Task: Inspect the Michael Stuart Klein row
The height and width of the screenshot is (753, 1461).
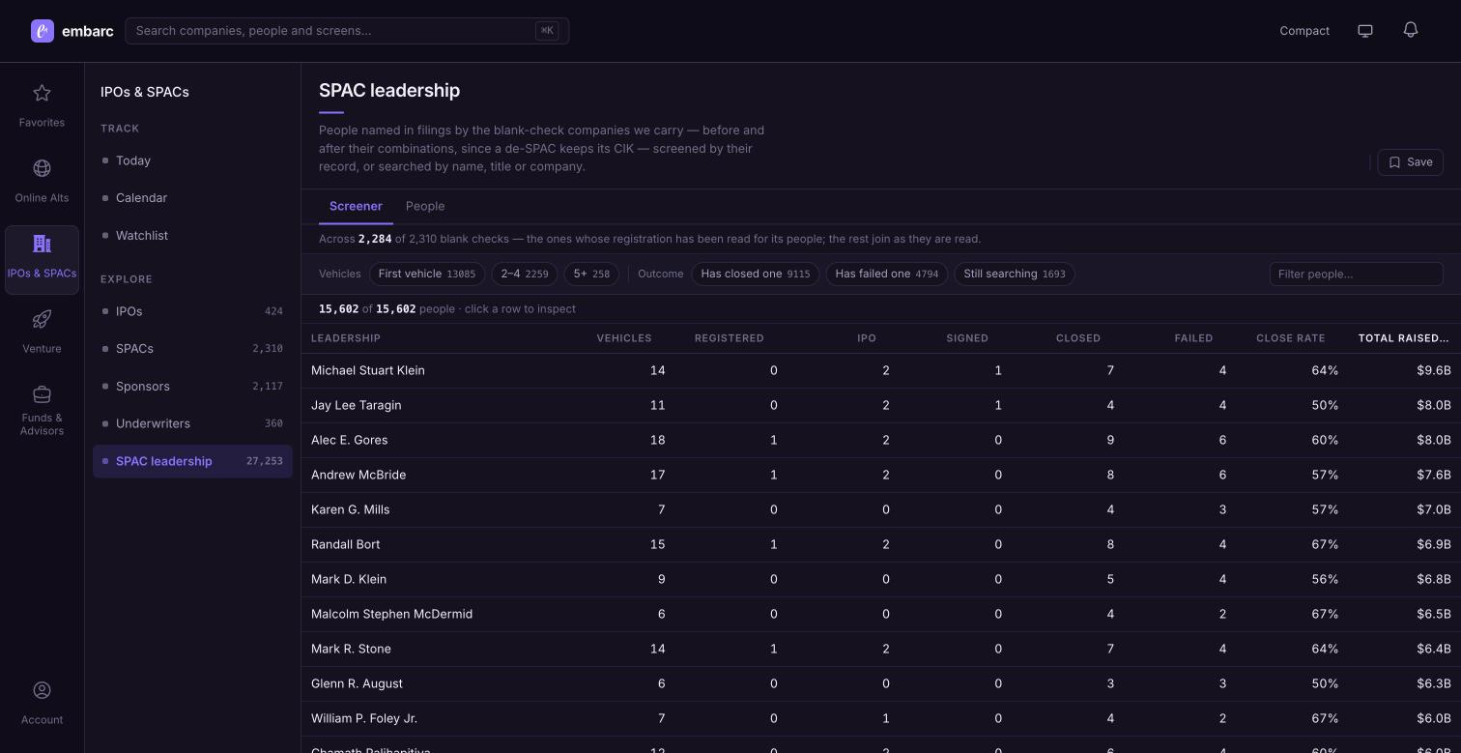Action: pos(881,370)
